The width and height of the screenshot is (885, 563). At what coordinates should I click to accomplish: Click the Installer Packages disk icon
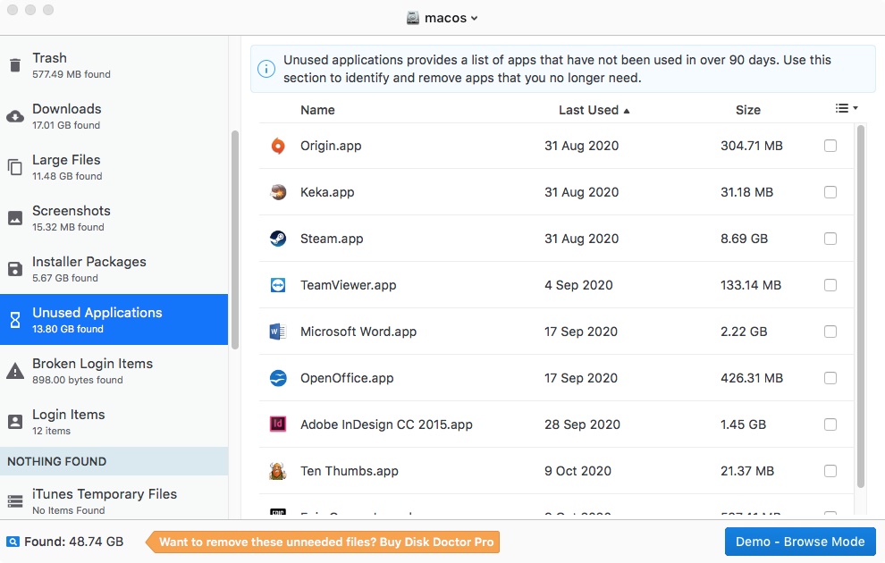coord(15,269)
